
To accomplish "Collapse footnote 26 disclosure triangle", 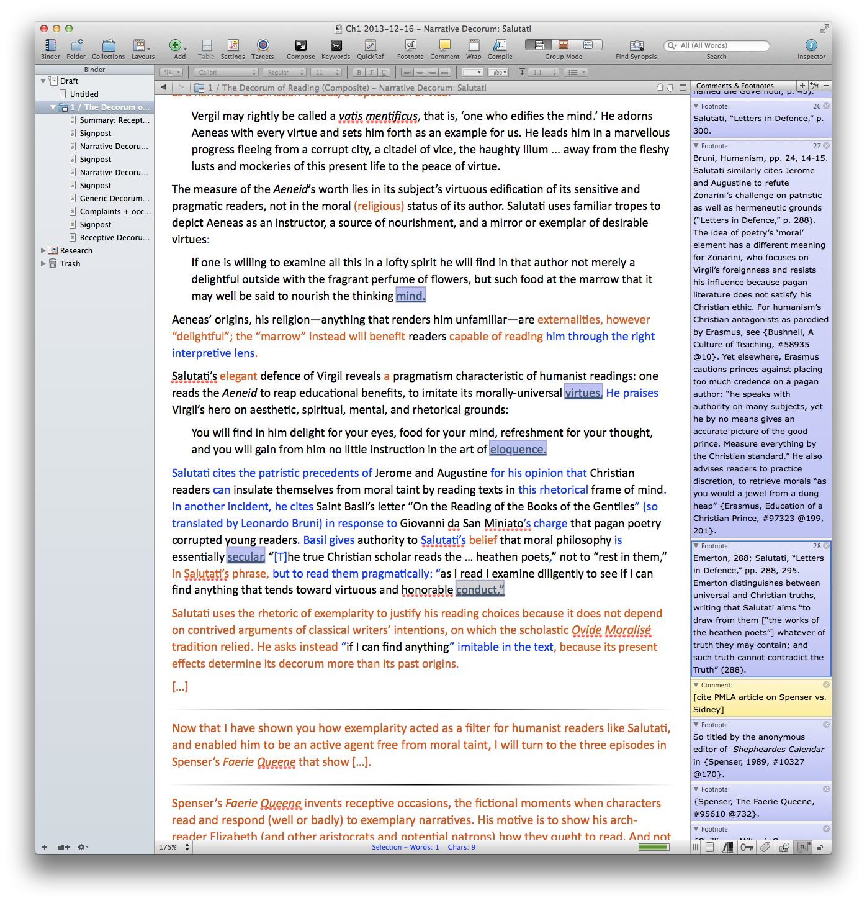I will 696,107.
